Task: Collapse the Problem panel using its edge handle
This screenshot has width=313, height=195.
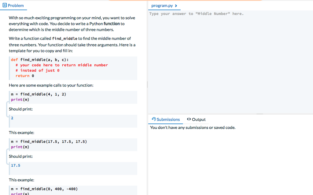Action: point(147,84)
